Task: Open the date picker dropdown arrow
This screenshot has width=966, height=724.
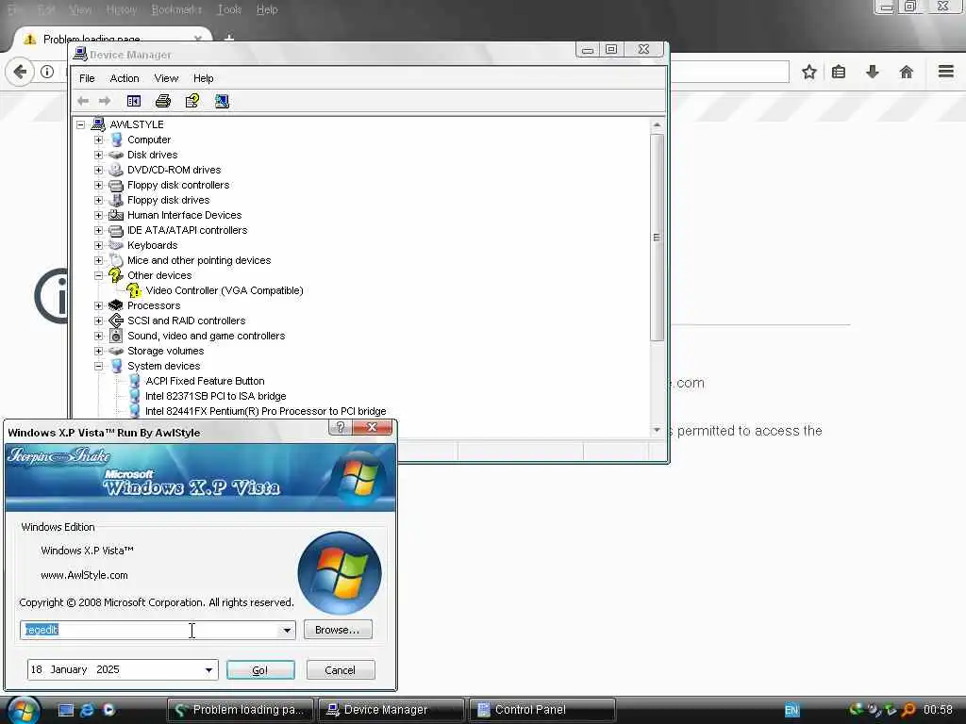Action: [x=208, y=670]
